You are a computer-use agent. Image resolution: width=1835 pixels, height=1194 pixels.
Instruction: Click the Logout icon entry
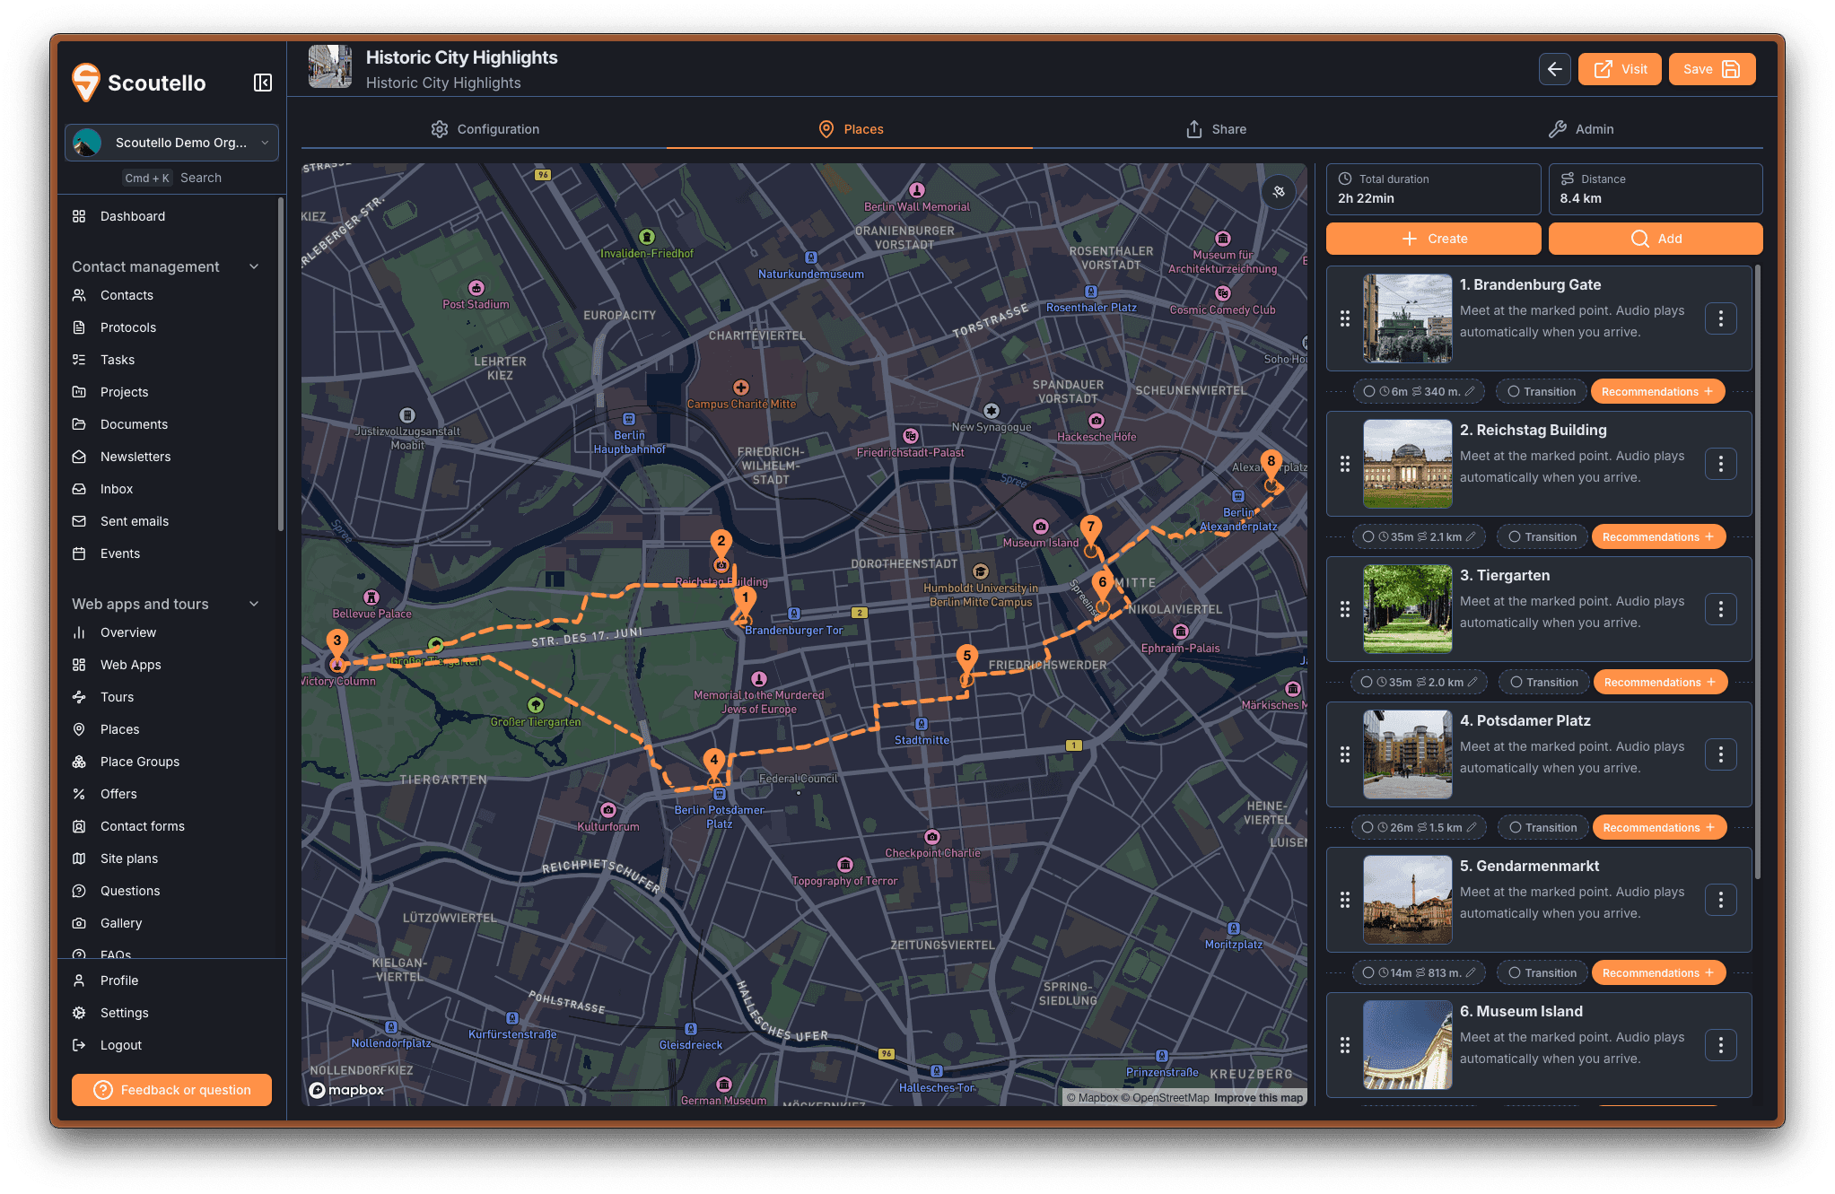pos(79,1045)
